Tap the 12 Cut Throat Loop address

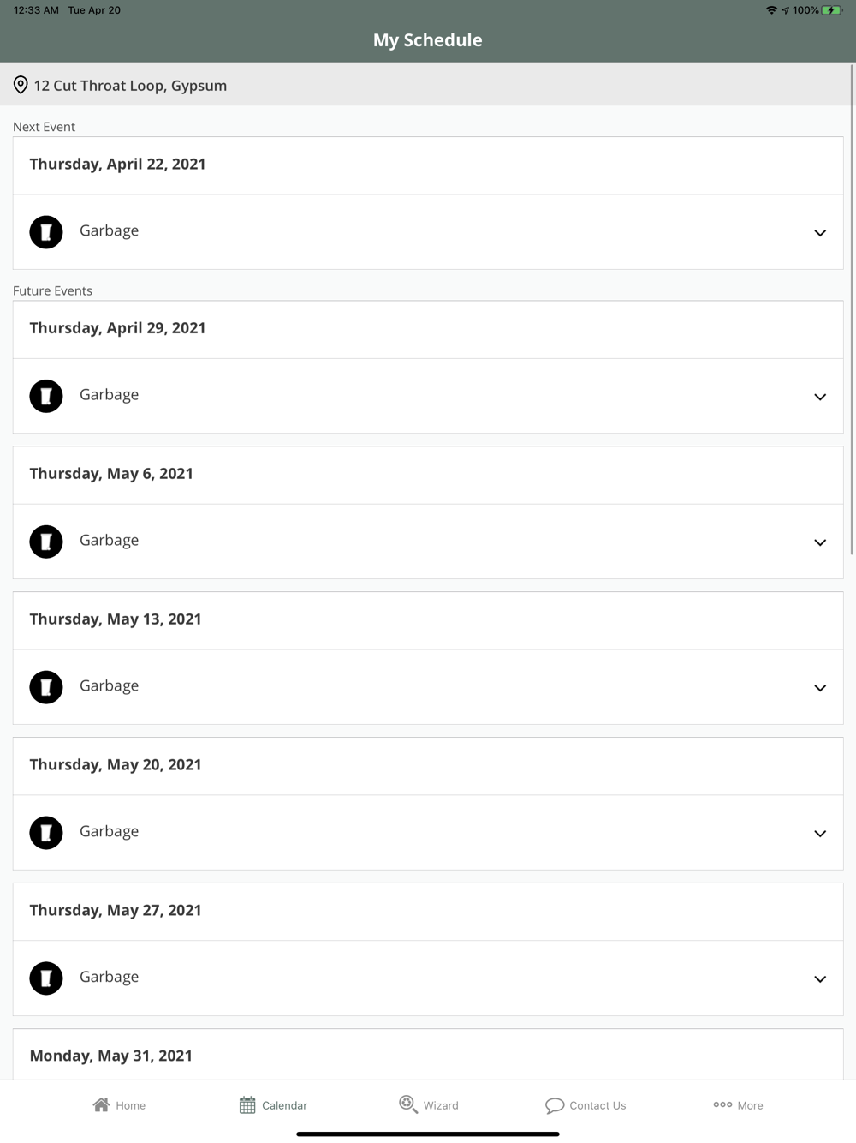[x=130, y=86]
